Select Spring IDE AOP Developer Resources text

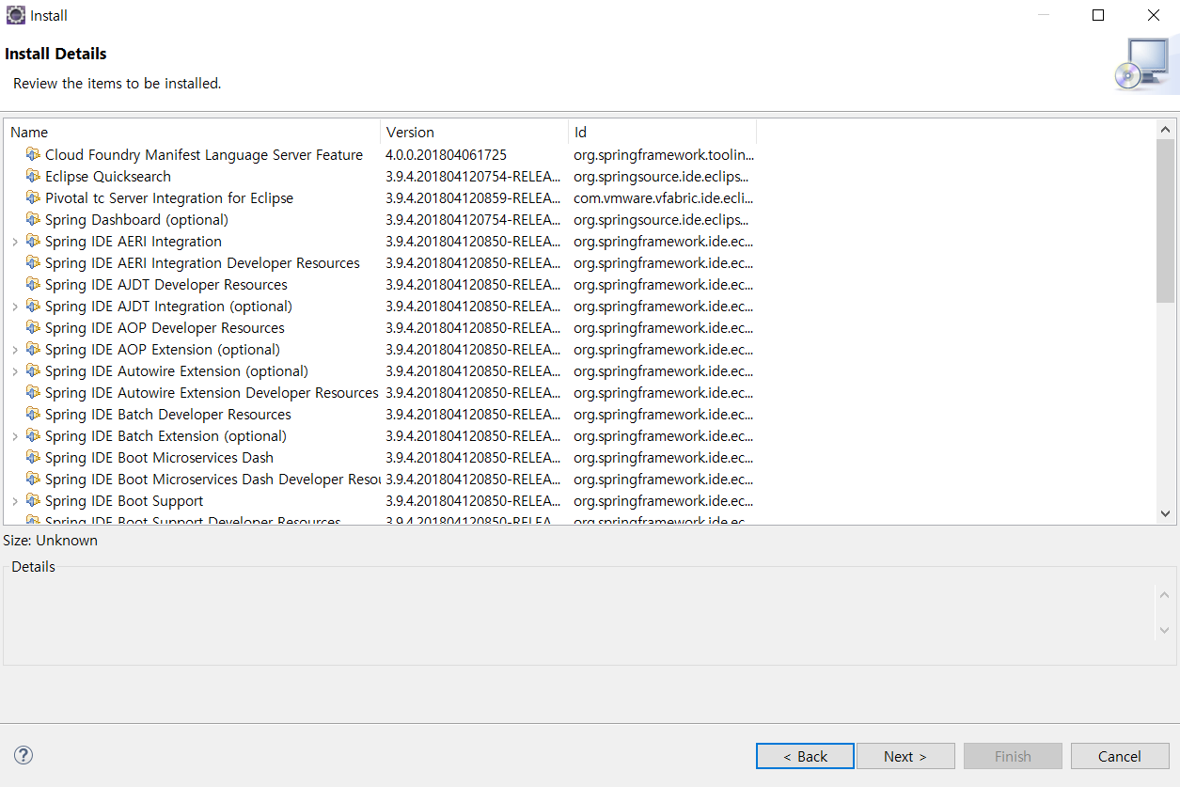tap(165, 327)
